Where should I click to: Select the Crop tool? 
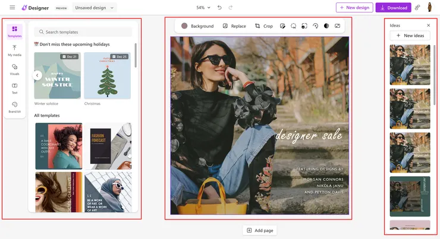pyautogui.click(x=263, y=26)
